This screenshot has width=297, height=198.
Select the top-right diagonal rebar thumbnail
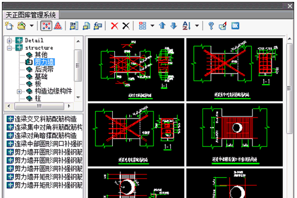(x=235, y=69)
